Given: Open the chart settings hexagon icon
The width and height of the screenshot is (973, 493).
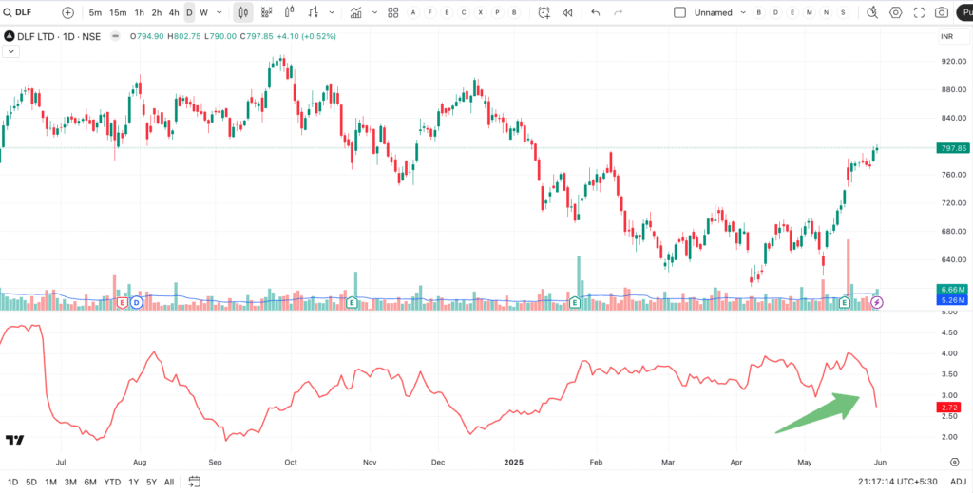Looking at the screenshot, I should point(895,12).
